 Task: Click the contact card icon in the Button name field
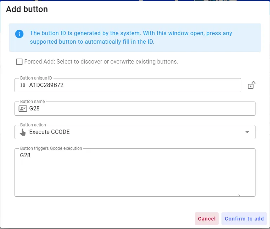click(x=23, y=109)
